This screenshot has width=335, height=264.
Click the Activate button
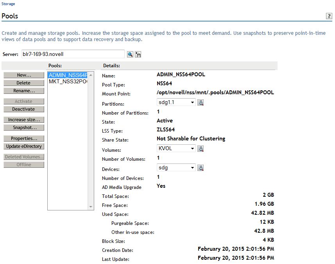click(24, 101)
